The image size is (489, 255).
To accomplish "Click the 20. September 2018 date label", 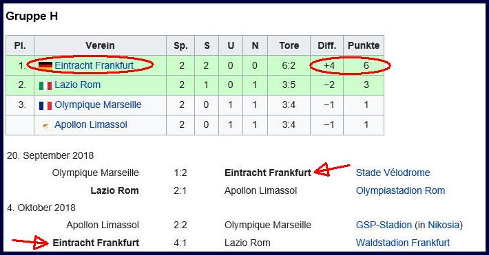I will (50, 155).
